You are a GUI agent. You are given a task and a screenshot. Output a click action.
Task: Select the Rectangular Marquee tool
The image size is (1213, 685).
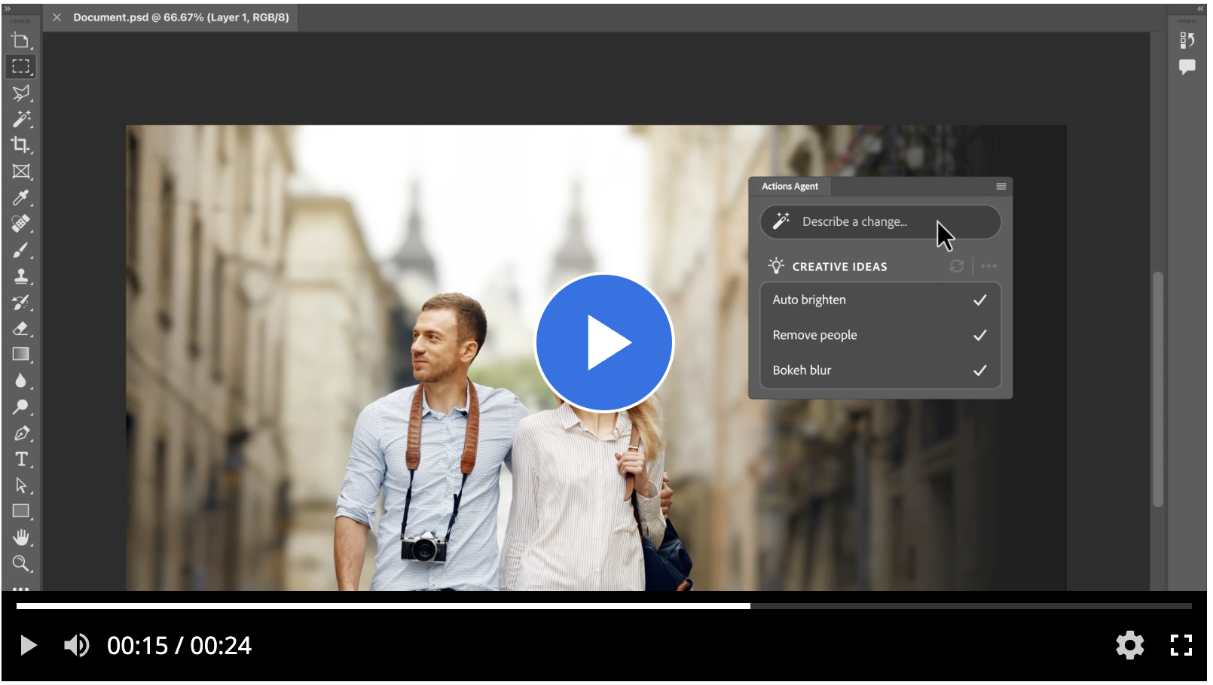(21, 66)
